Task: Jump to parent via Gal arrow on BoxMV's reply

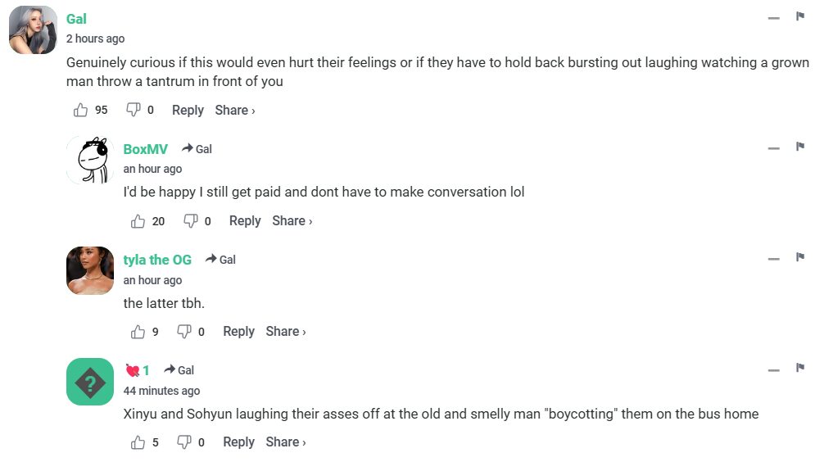Action: click(x=197, y=149)
